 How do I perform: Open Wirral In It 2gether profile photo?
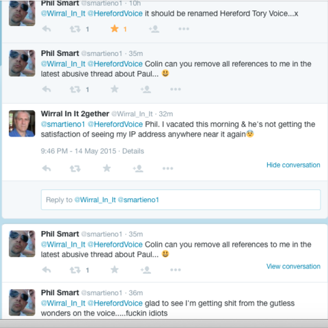[x=22, y=124]
